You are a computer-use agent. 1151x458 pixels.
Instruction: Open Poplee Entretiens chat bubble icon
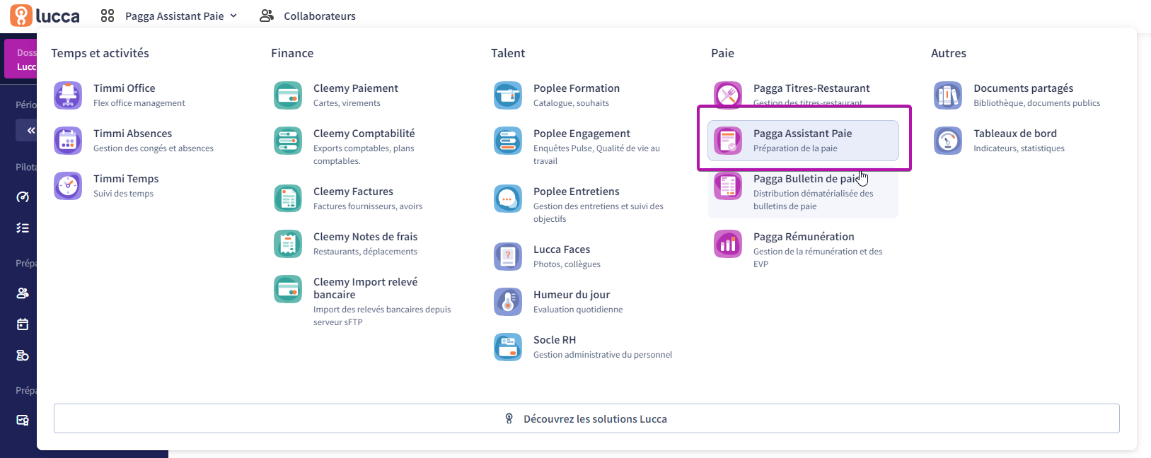(x=508, y=199)
